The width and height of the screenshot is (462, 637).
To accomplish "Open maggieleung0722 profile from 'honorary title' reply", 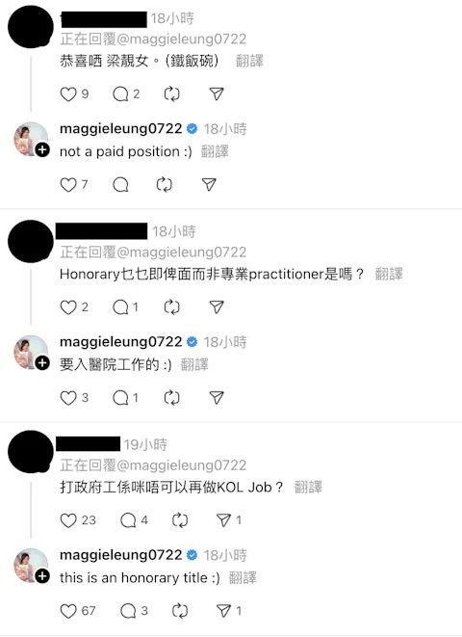I will (121, 555).
